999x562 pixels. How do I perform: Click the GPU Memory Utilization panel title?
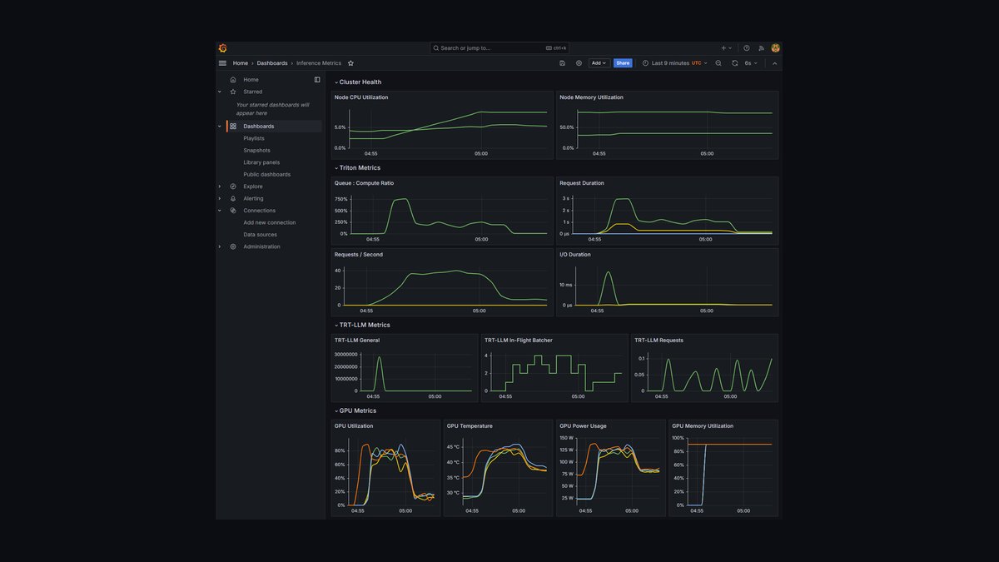tap(703, 426)
